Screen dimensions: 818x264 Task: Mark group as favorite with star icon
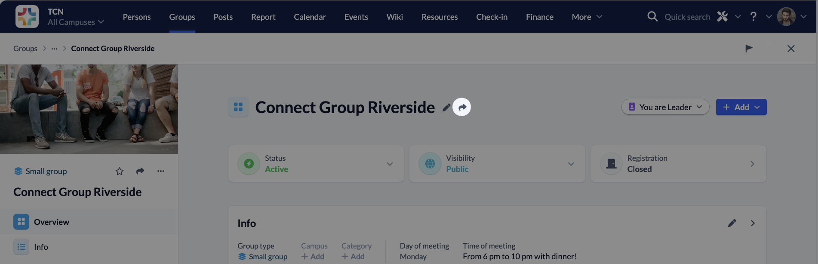[120, 172]
